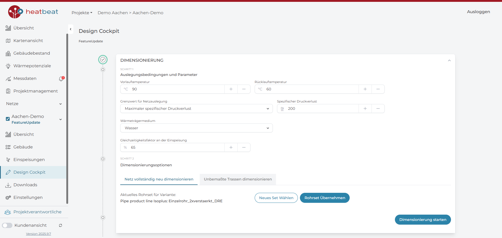The image size is (502, 238).
Task: Uncheck the Aachen-Demo checkbox
Action: click(x=8, y=119)
